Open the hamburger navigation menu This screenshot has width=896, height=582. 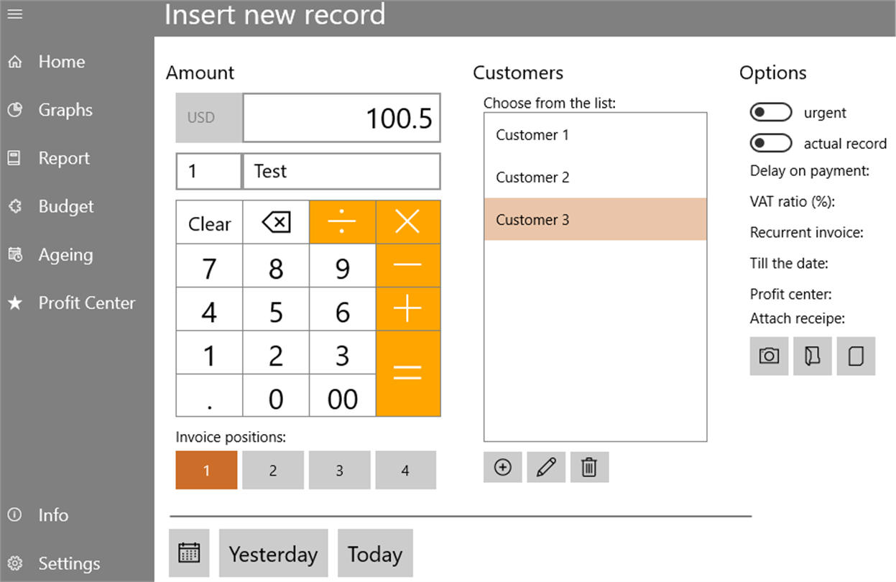pyautogui.click(x=14, y=14)
